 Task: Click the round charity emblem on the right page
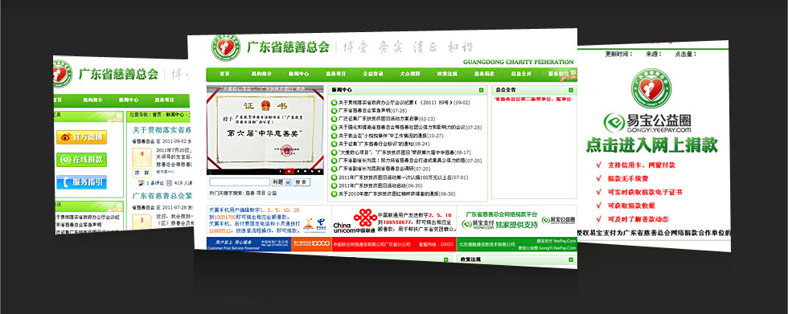click(x=651, y=88)
